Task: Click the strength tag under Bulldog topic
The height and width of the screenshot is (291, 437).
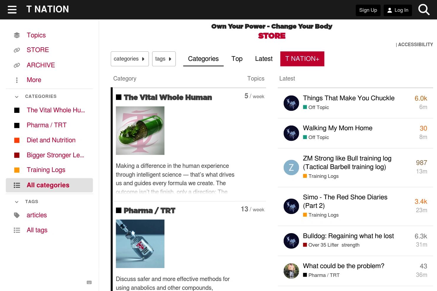Action: tap(350, 245)
